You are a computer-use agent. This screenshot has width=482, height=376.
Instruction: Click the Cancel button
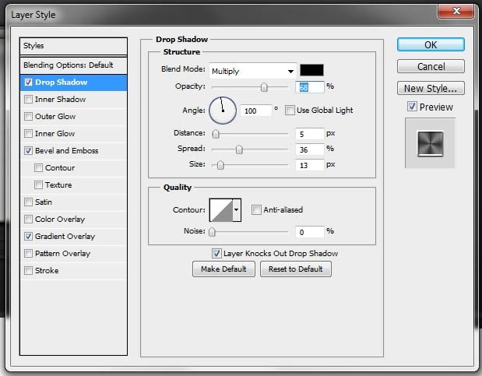pos(431,66)
